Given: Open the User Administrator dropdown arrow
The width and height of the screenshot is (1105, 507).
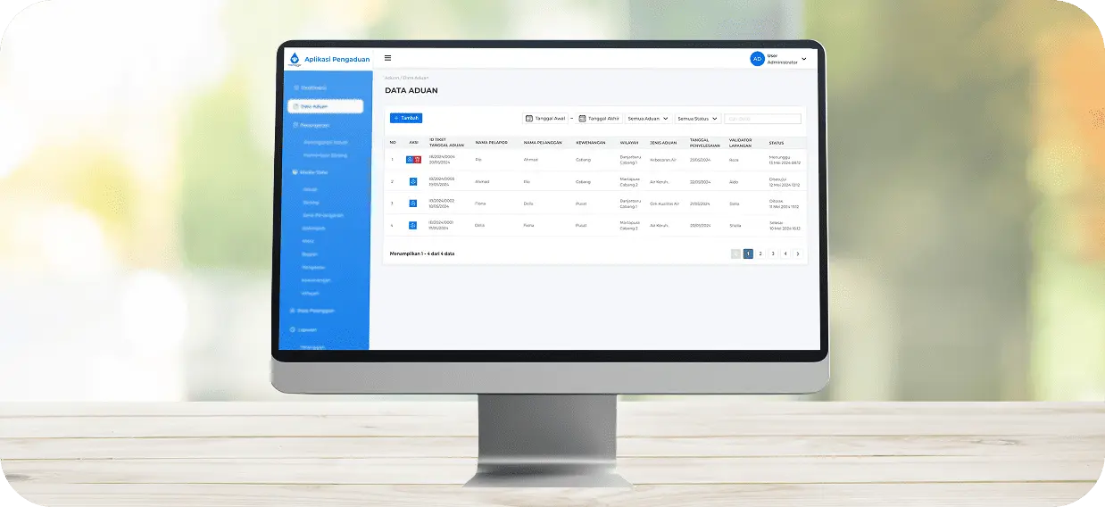Looking at the screenshot, I should pyautogui.click(x=804, y=59).
